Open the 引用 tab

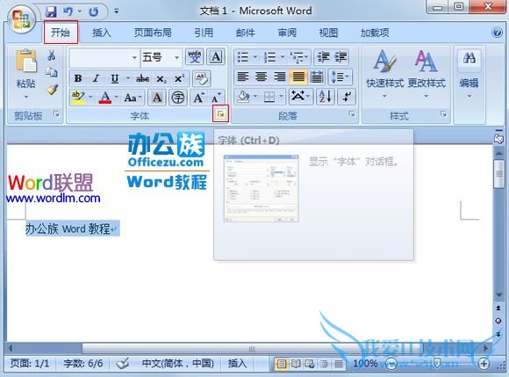pos(204,33)
